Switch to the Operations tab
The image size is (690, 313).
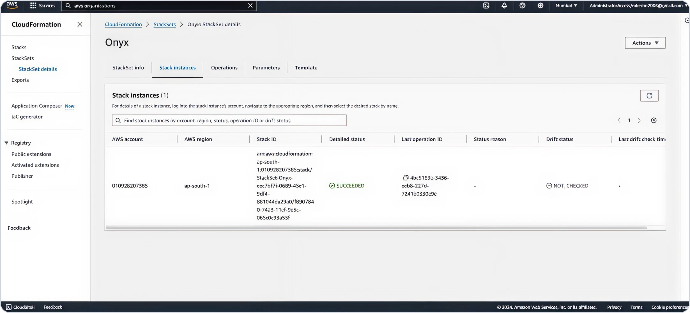coord(224,68)
